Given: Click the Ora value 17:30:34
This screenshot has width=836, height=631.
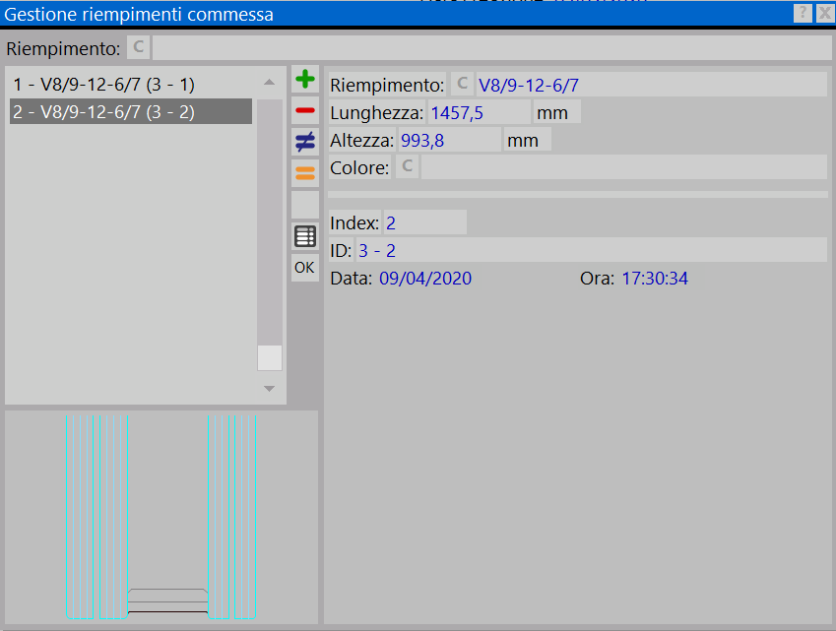Looking at the screenshot, I should [655, 279].
